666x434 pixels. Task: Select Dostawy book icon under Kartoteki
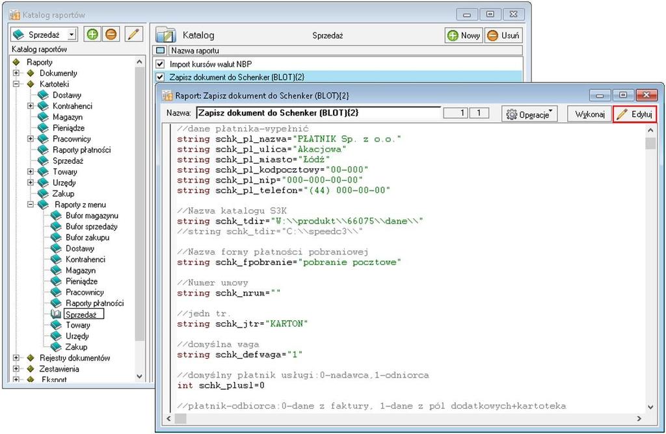tap(44, 95)
